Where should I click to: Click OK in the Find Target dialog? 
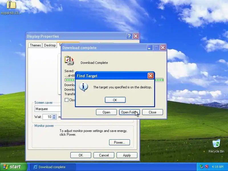pyautogui.click(x=115, y=100)
